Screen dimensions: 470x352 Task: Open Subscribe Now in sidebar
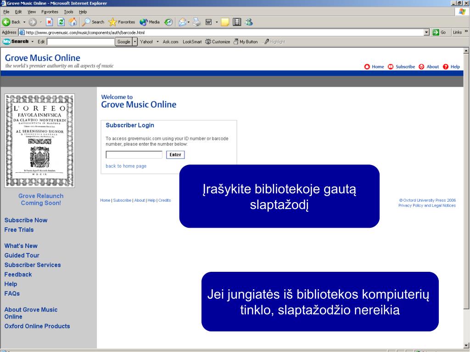26,220
